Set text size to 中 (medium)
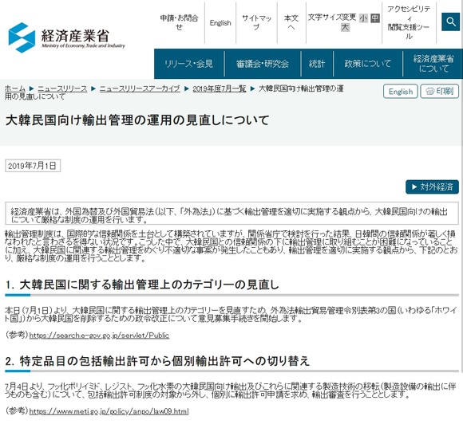463x424 pixels. pyautogui.click(x=375, y=18)
